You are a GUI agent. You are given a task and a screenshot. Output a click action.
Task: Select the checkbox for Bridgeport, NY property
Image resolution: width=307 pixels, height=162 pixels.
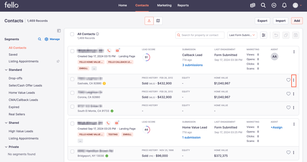tap(72, 151)
